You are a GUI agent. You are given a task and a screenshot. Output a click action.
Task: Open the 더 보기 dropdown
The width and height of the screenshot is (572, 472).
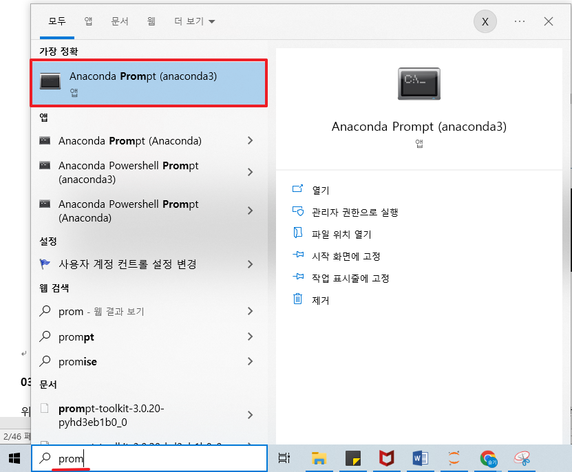(194, 21)
